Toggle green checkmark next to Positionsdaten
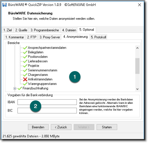This screenshot has height=143, width=148. [x=25, y=57]
